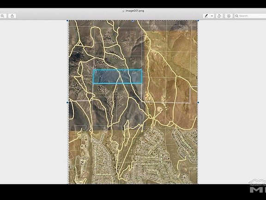This screenshot has height=200, width=266.
Task: Click the MLS watermark logo
Action: click(258, 186)
